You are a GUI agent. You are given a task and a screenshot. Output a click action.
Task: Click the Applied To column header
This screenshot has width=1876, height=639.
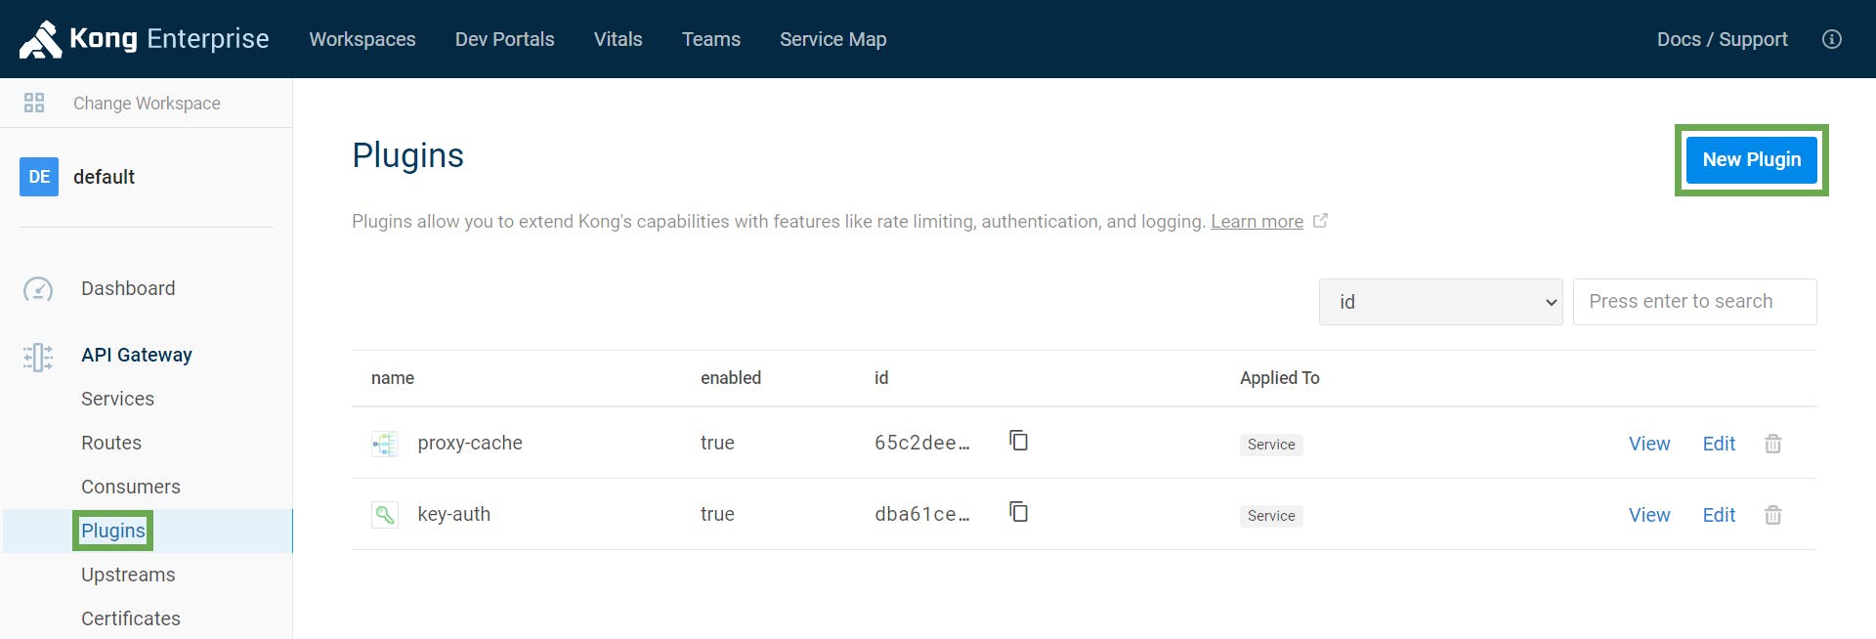(x=1280, y=378)
